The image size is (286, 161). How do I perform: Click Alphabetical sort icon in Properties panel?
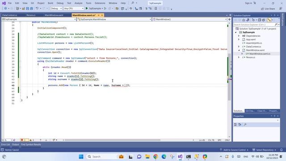tap(240, 124)
